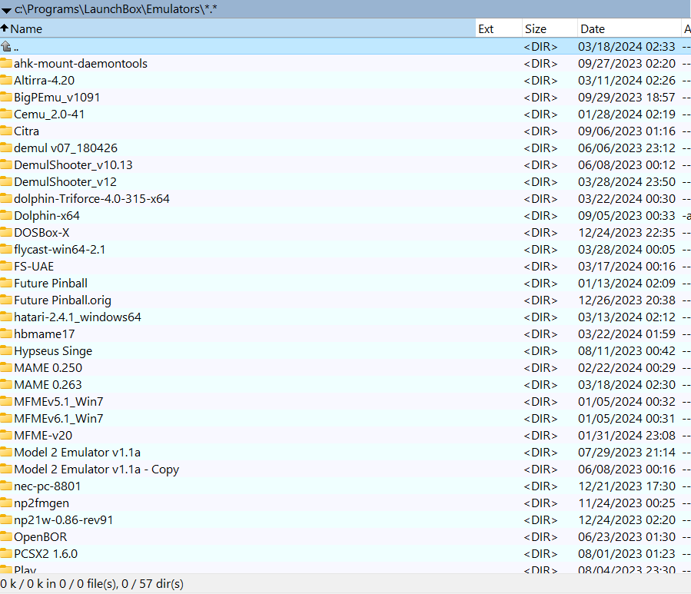Click the date 12/26/2023 20:38

[x=626, y=300]
